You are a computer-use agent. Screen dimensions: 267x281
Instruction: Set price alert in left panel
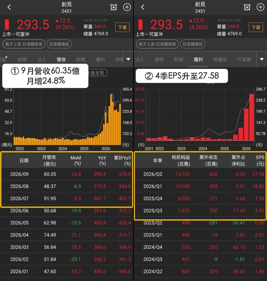[114, 7]
